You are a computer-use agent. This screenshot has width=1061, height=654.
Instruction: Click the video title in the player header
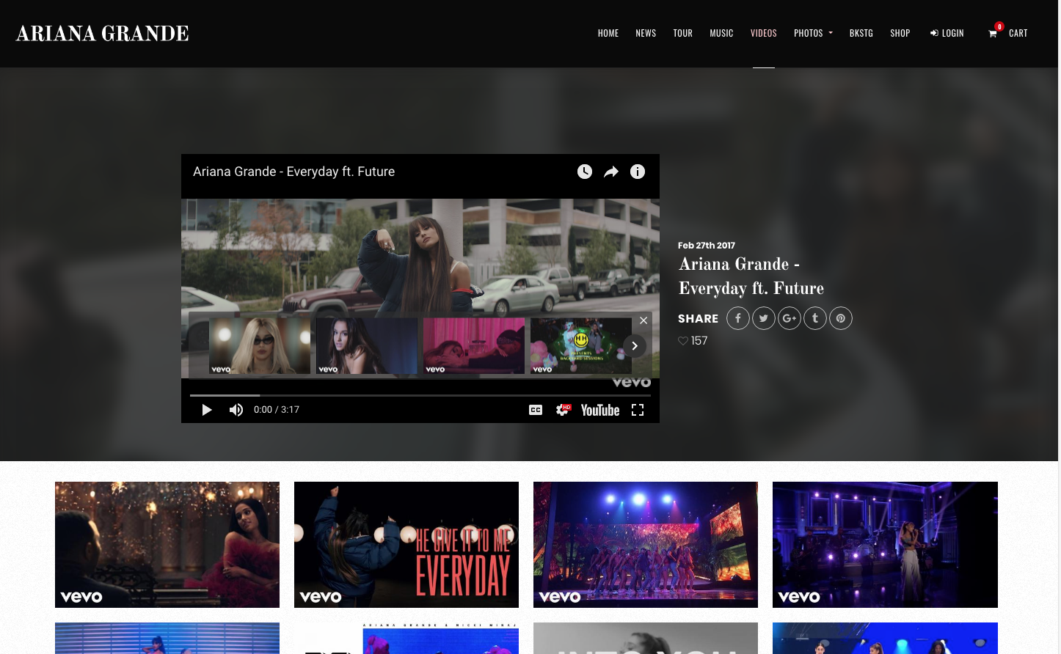293,172
